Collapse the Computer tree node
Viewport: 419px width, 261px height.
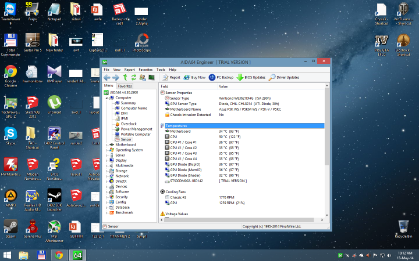tap(106, 98)
